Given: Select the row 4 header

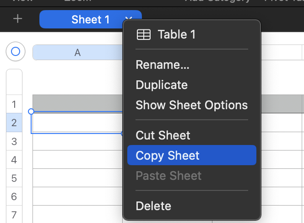Looking at the screenshot, I should tap(14, 160).
